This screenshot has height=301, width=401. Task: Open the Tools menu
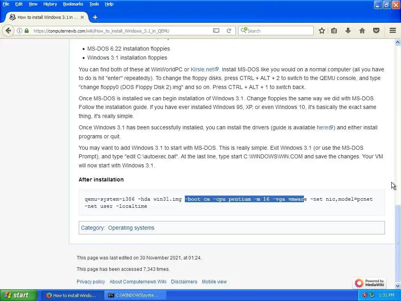click(x=94, y=4)
